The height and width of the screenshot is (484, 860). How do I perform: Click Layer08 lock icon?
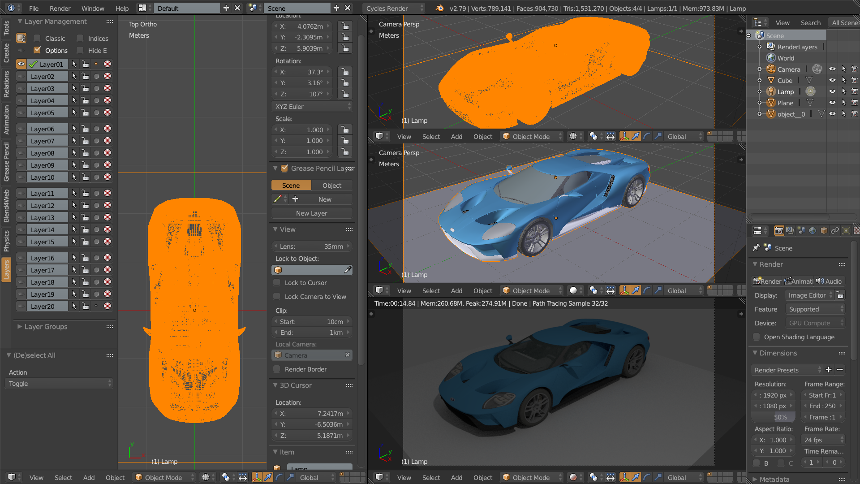85,153
